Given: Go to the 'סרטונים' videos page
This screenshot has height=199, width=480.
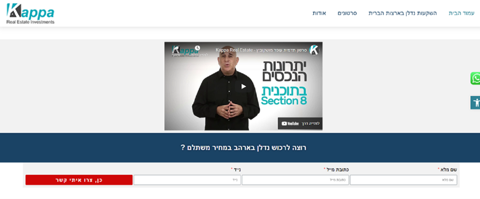Looking at the screenshot, I should 347,13.
